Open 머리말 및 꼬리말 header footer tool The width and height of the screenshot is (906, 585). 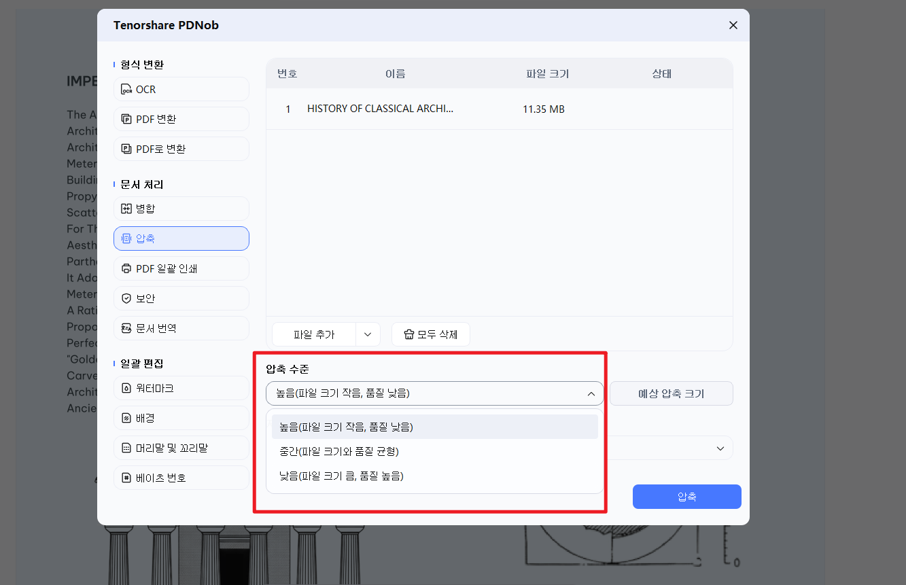(181, 448)
